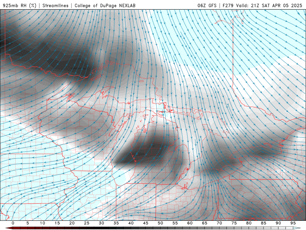
Task: Select the "F279" forecast hour text
Action: [x=228, y=5]
